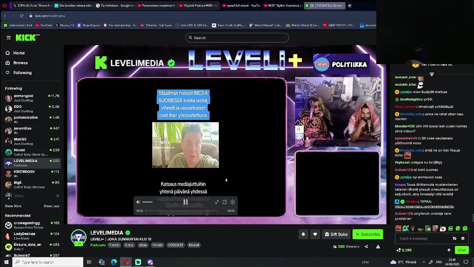474x267 pixels.
Task: Collapse followed channels with Show Less
Action: (x=51, y=206)
